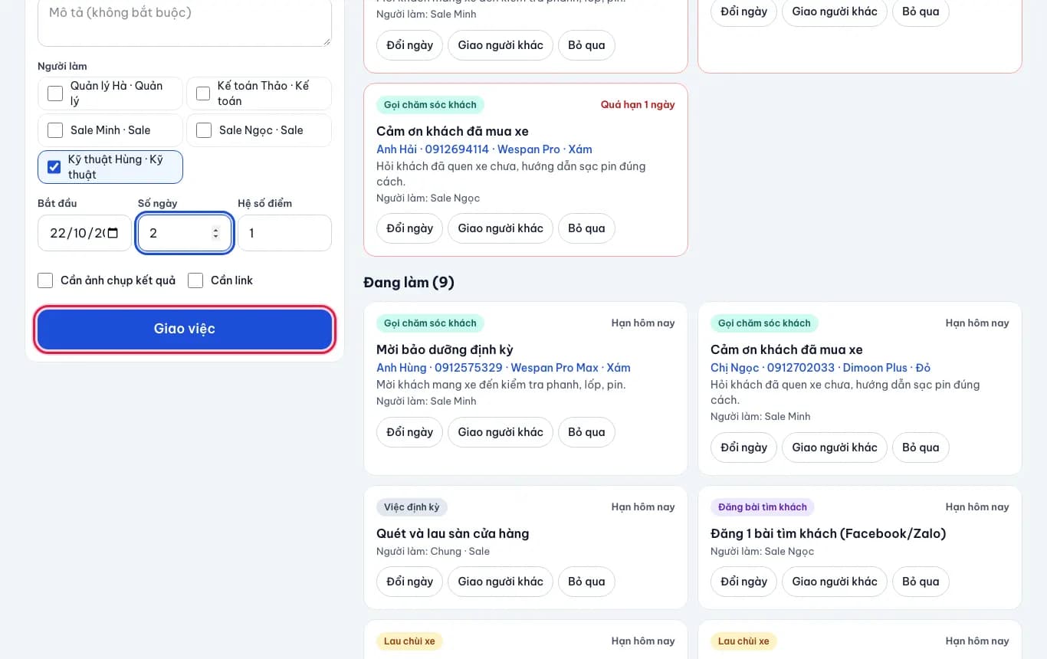
Task: Open Chị Ngọc's customer link
Action: tap(820, 368)
